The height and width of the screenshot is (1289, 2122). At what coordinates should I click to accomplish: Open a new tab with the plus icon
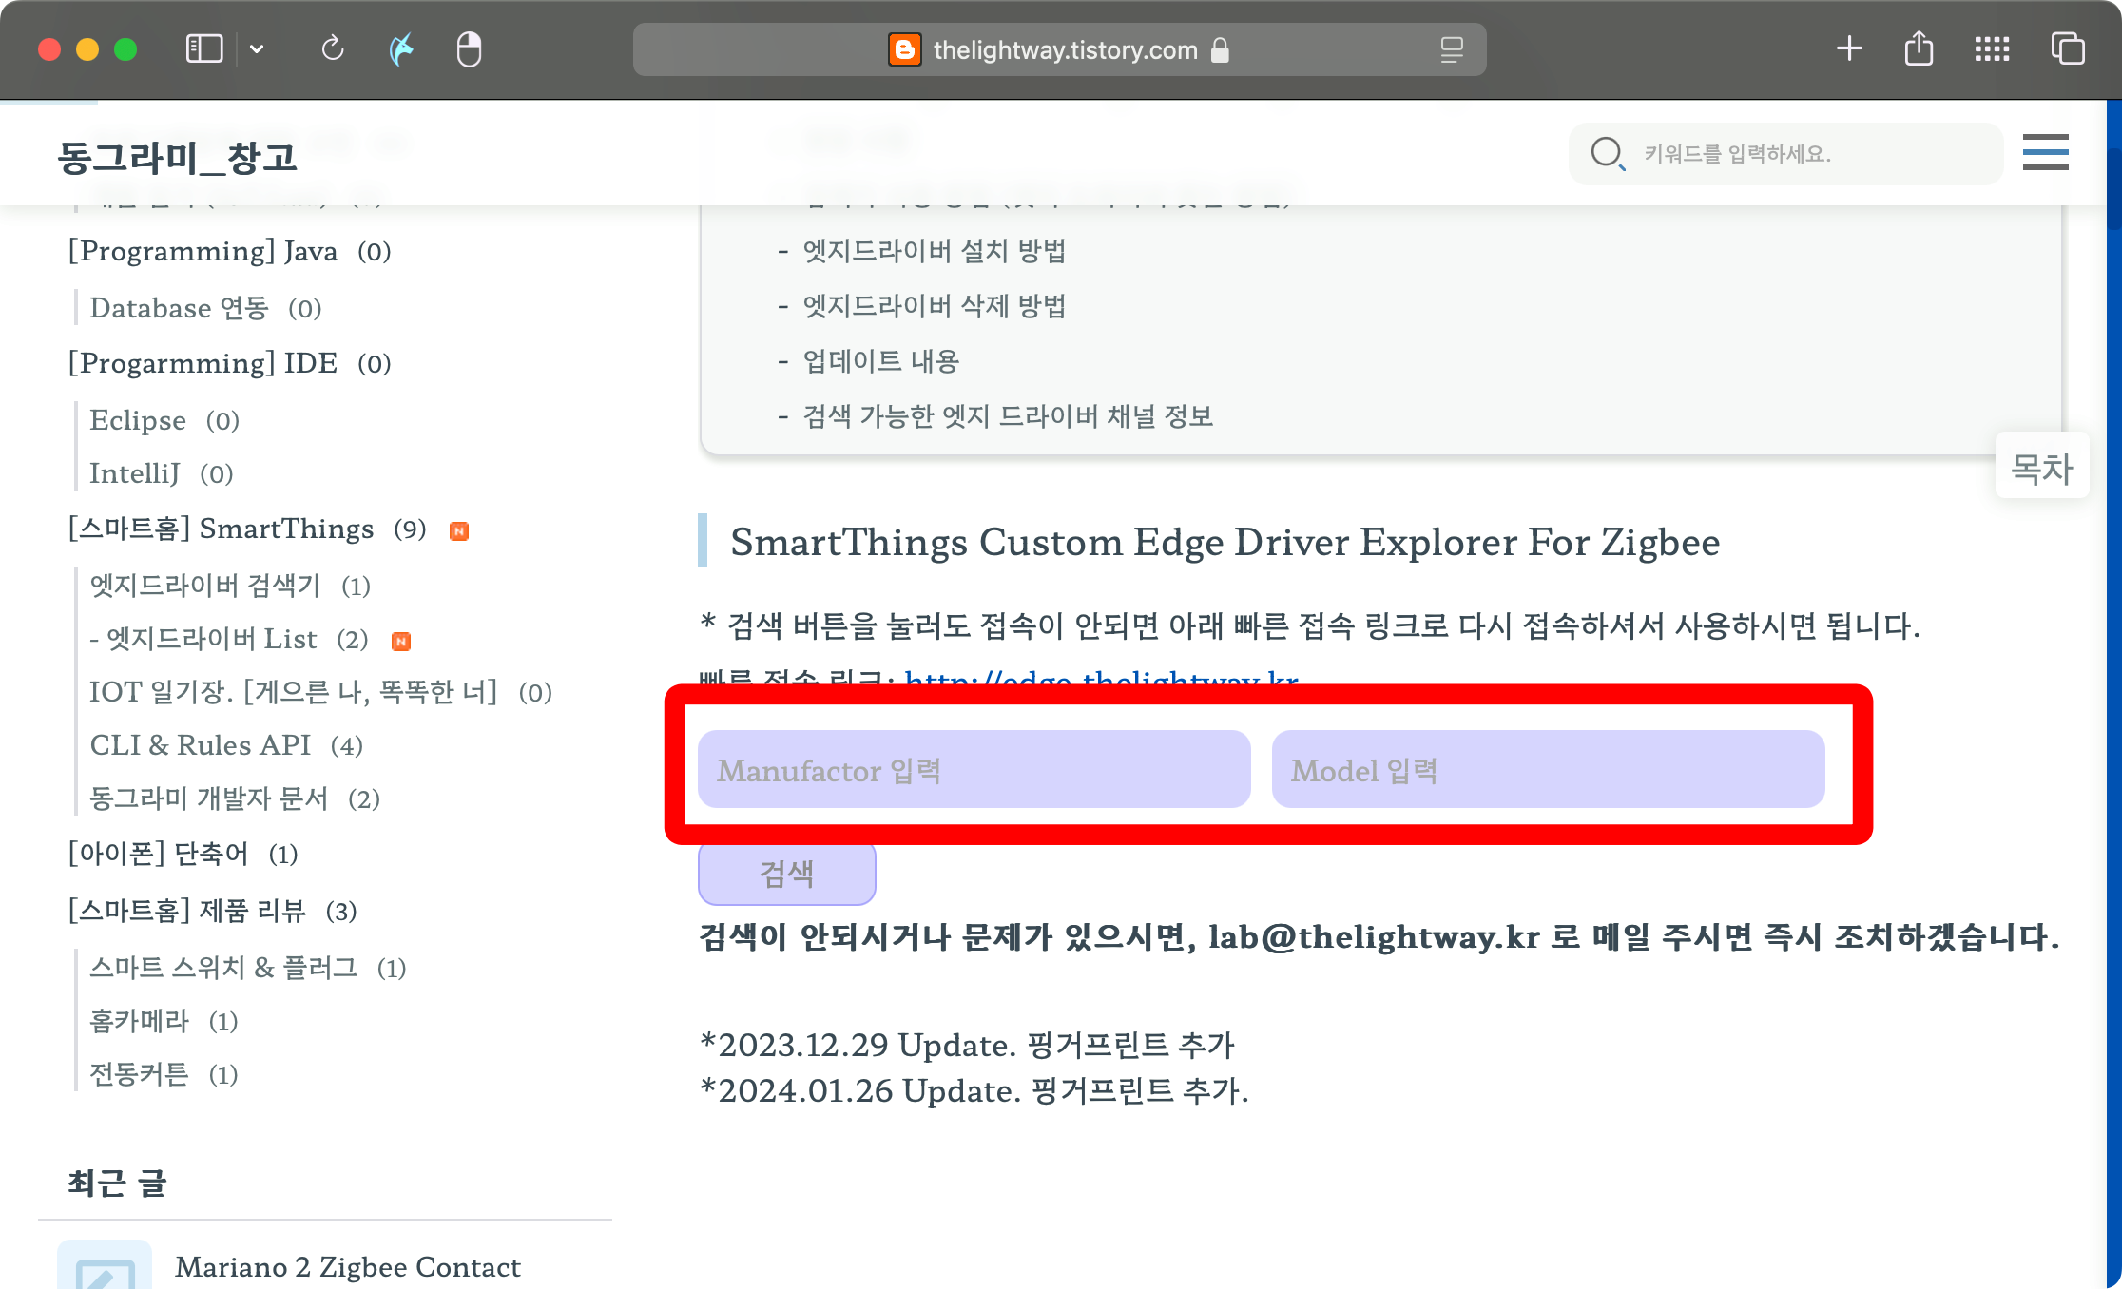pyautogui.click(x=1849, y=48)
